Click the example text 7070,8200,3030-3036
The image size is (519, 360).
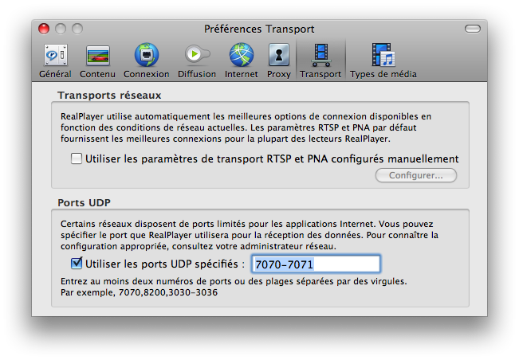pos(168,292)
